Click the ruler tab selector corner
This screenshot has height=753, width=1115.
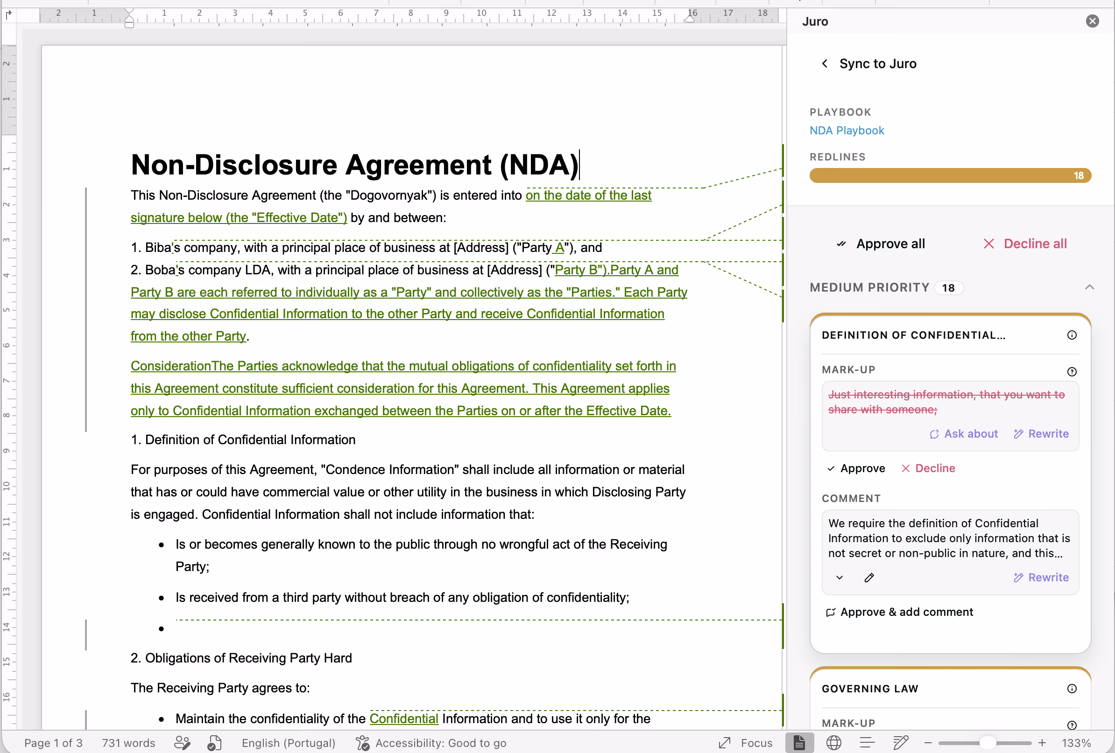(8, 15)
